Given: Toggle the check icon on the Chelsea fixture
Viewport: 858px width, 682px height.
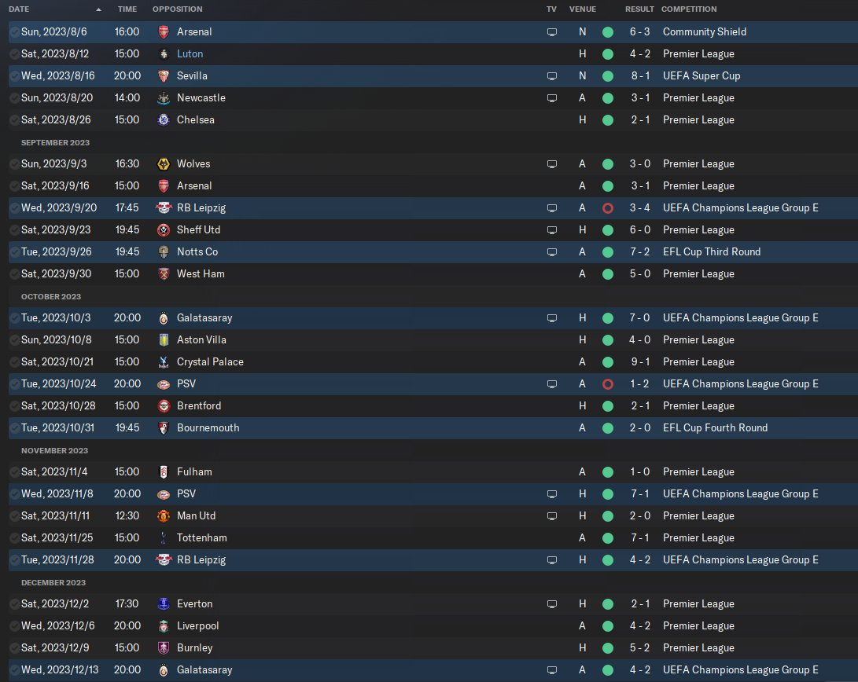Looking at the screenshot, I should 15,120.
